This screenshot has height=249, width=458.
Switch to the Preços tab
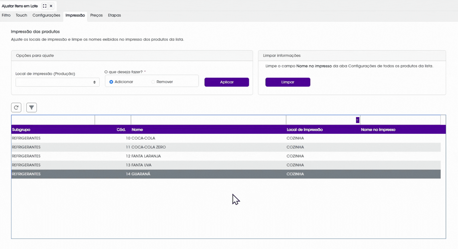(x=96, y=15)
